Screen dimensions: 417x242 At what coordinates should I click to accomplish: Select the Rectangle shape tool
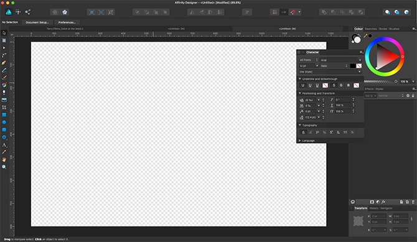click(x=4, y=115)
